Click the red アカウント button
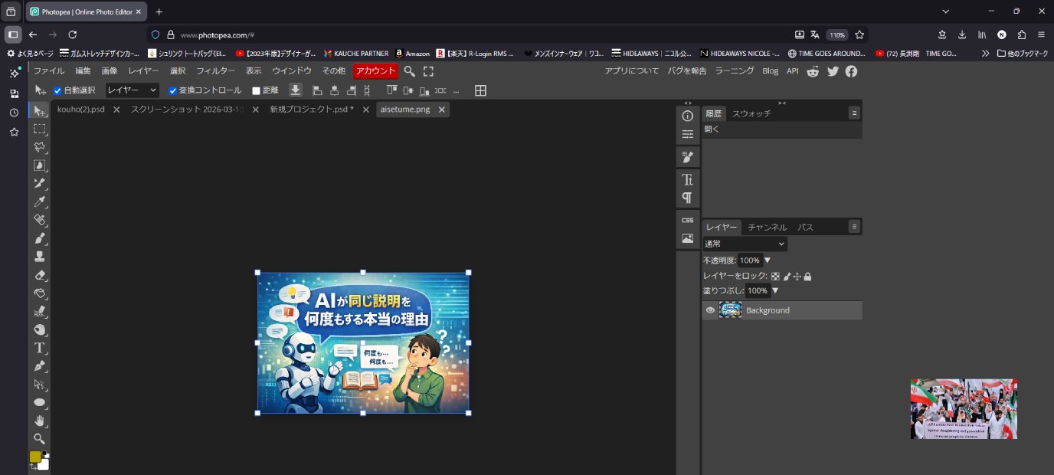The height and width of the screenshot is (475, 1054). (x=375, y=70)
